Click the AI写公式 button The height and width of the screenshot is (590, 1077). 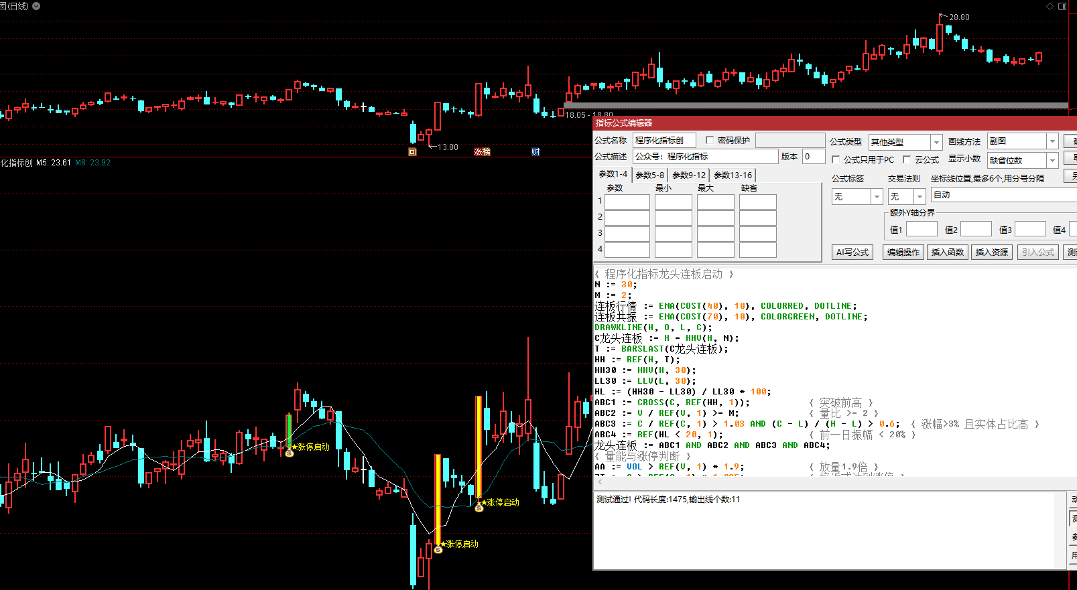tap(852, 252)
